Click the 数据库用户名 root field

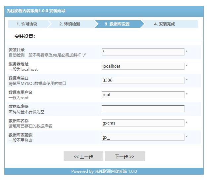(x=143, y=95)
